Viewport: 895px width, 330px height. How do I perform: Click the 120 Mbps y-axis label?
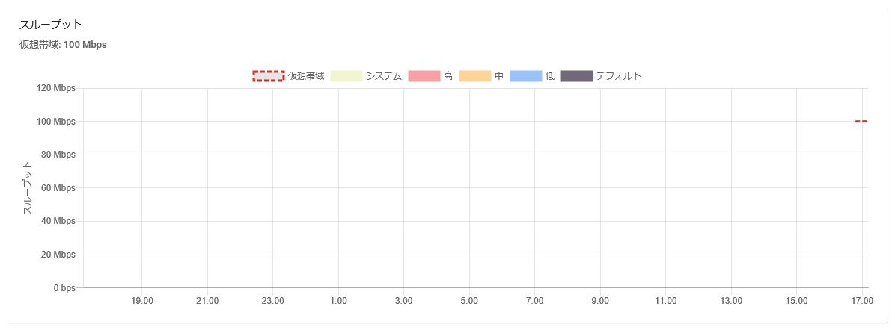tap(56, 88)
